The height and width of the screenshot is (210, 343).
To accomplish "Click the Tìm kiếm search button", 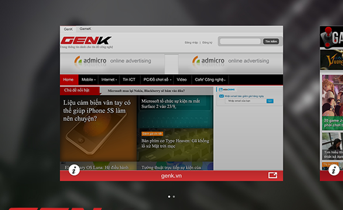I will click(272, 42).
